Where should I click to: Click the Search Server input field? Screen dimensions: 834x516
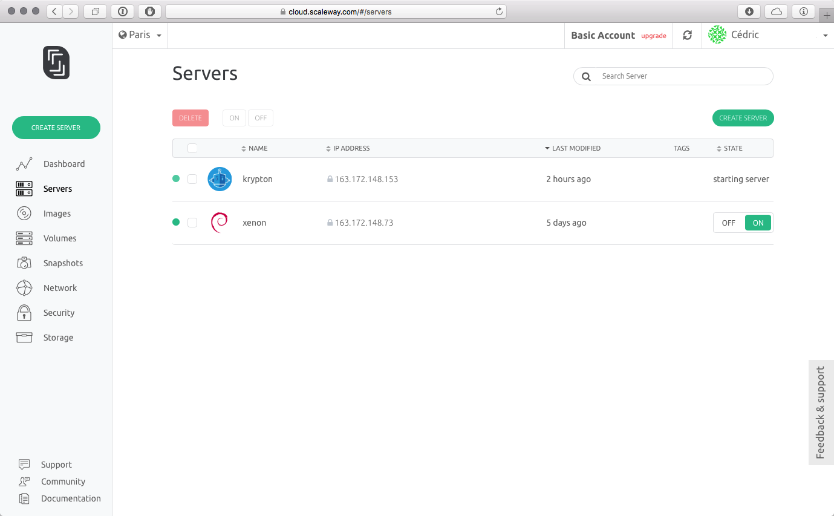(x=680, y=76)
